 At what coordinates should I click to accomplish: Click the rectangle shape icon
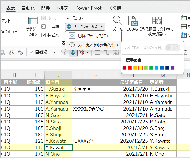97,53
